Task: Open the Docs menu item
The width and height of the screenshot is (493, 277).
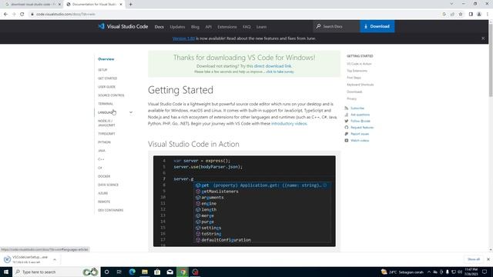Action: (159, 27)
